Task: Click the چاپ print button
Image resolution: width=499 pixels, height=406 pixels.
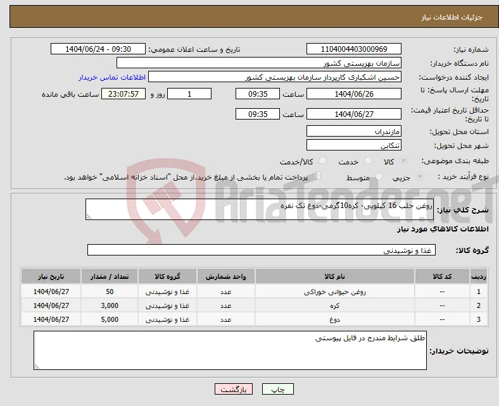Action: (x=278, y=389)
